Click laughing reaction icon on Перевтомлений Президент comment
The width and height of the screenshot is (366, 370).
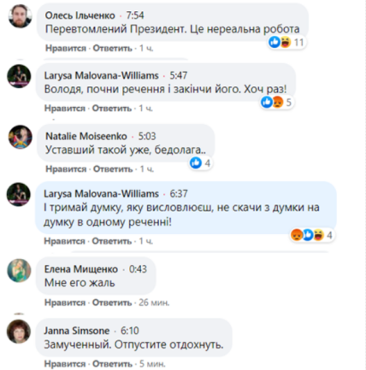pyautogui.click(x=286, y=42)
